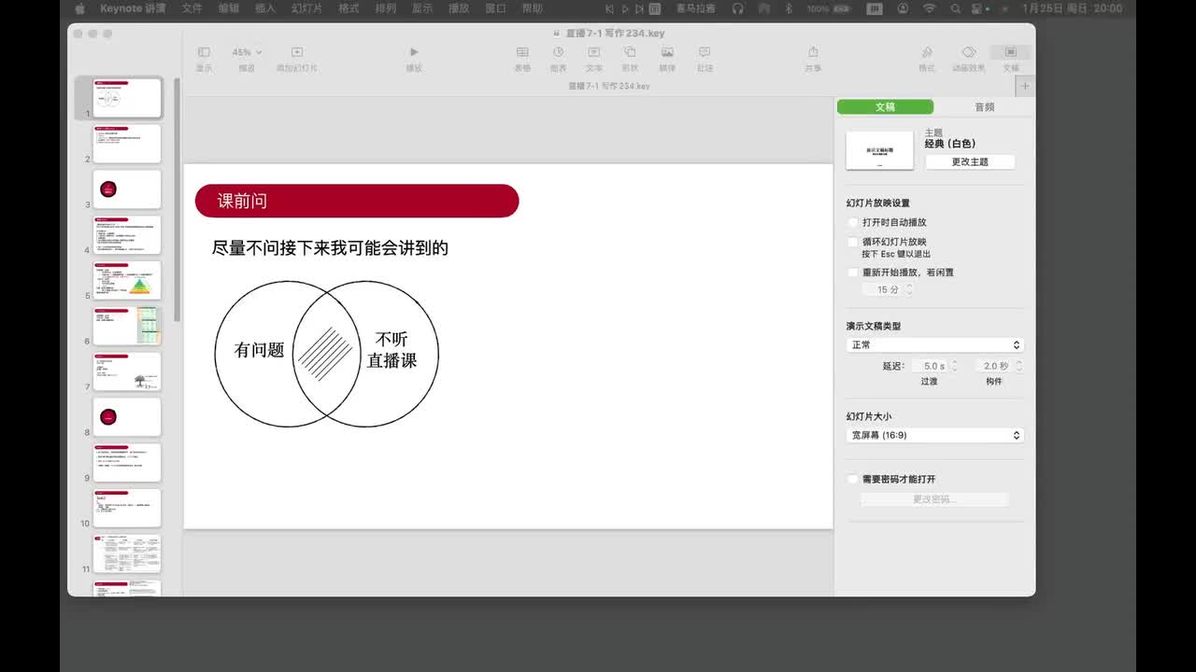Screen dimensions: 1196x672
Task: Select slide 5 thumbnail with pyramid
Action: (127, 280)
